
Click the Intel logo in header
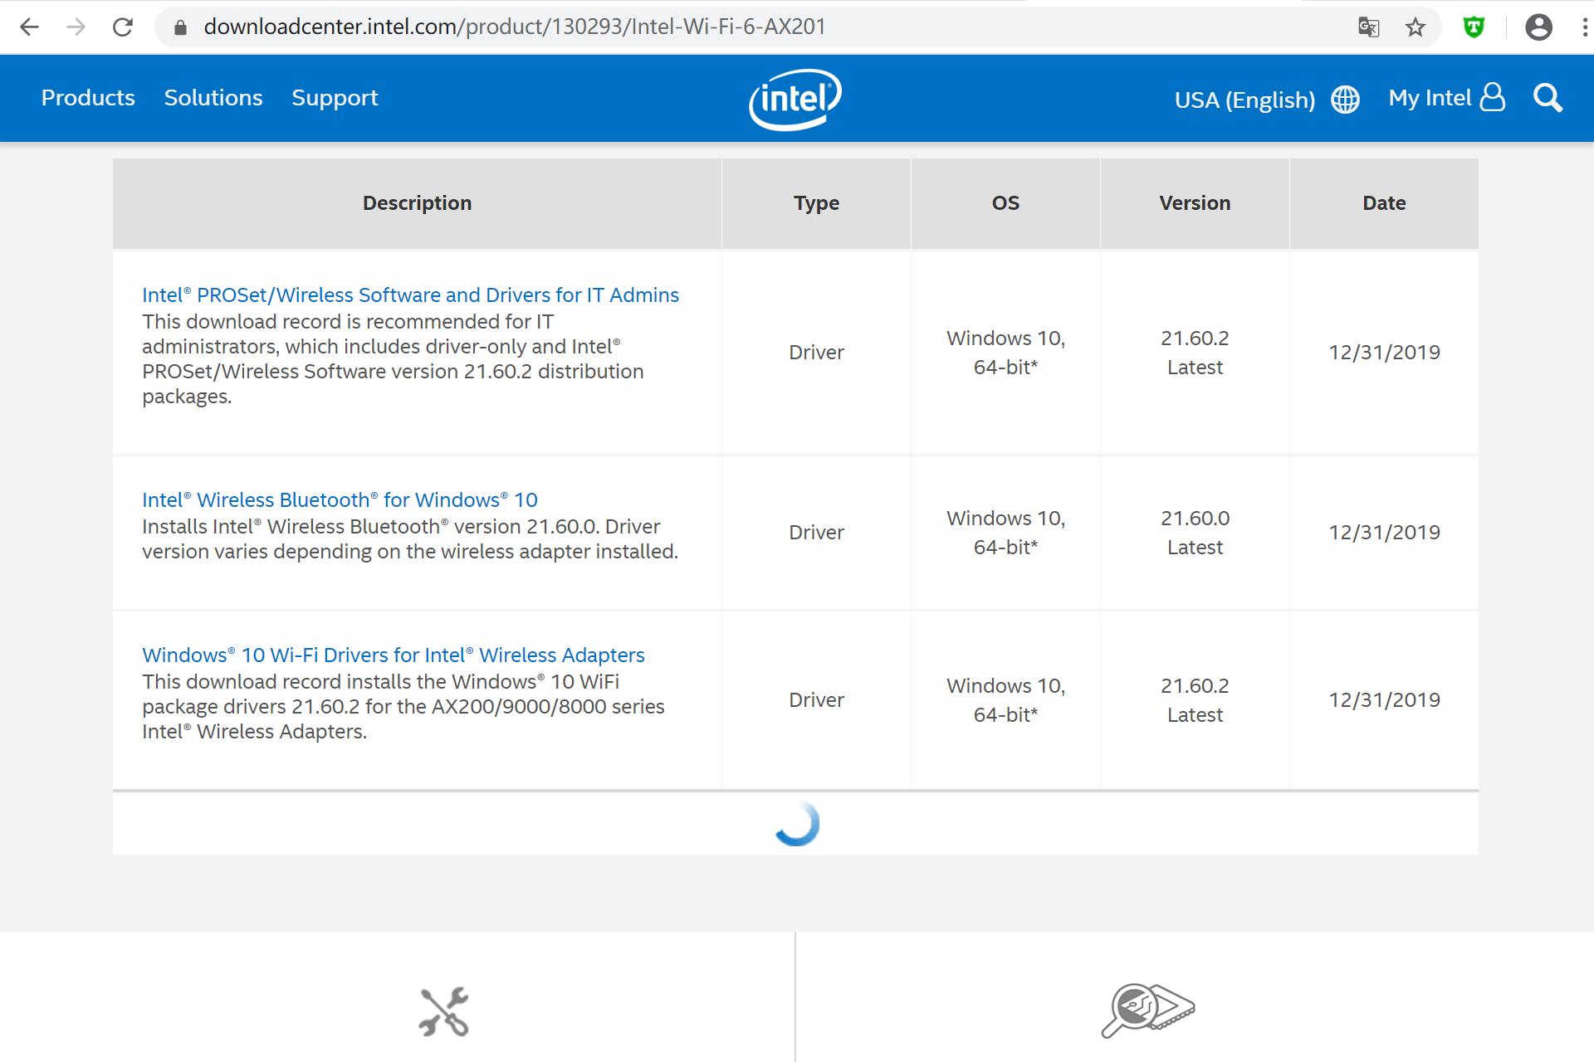(x=795, y=99)
